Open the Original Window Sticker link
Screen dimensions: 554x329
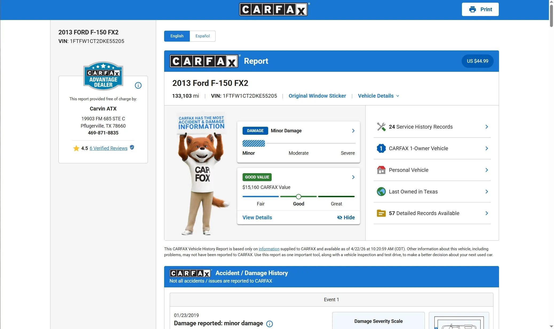coord(317,96)
